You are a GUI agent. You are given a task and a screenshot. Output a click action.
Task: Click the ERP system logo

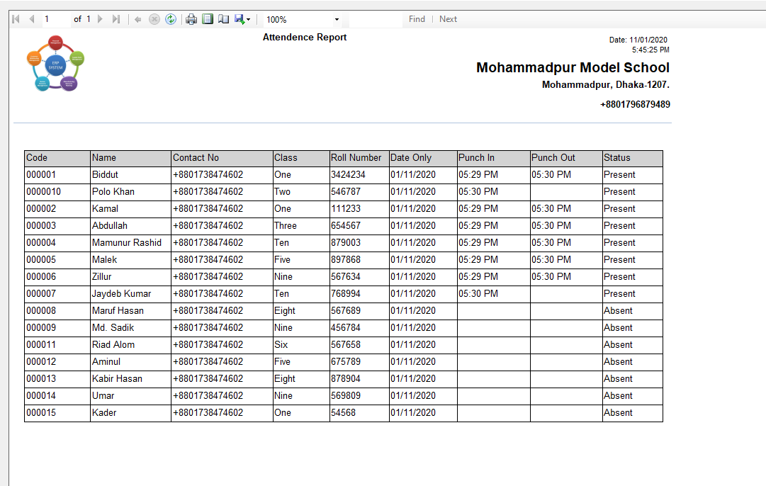[x=55, y=63]
